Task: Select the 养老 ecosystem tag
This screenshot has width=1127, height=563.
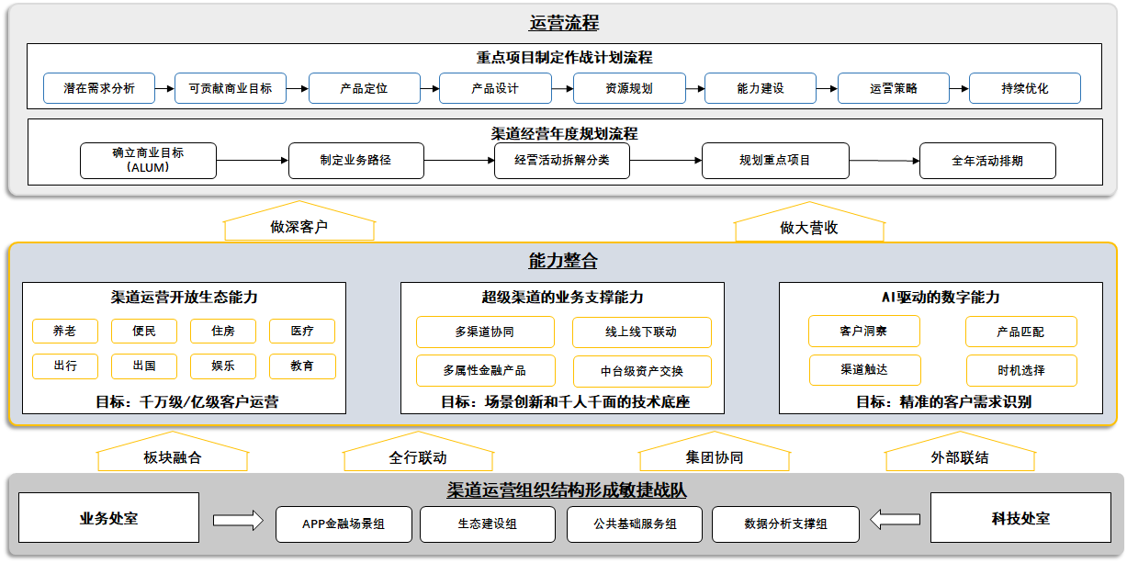Action: [65, 332]
